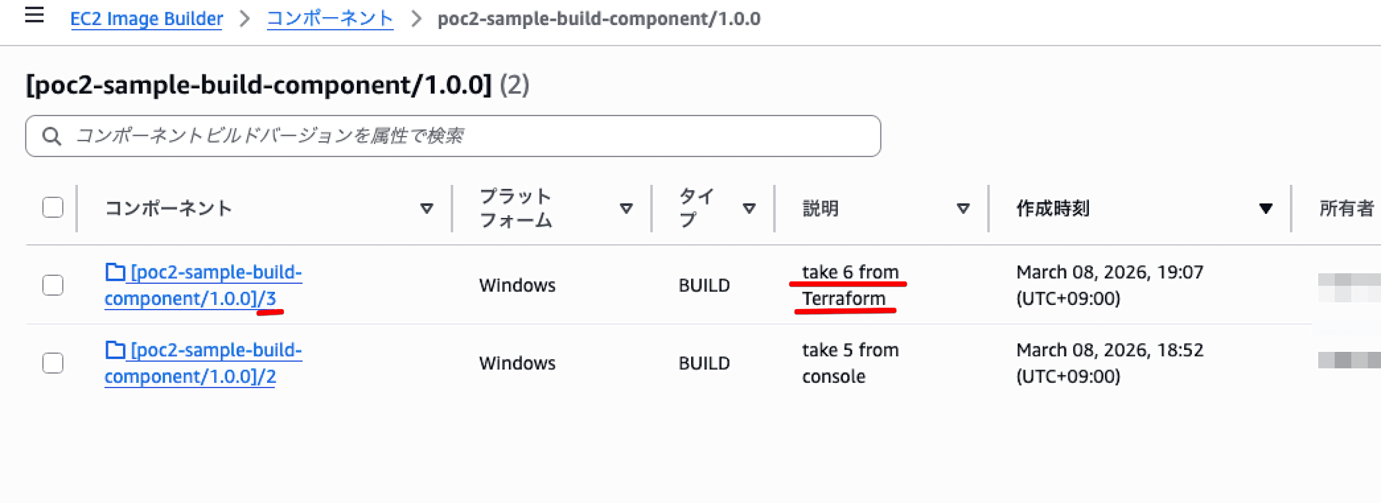Open the 説明 column filter dropdown
The image size is (1381, 503).
[x=963, y=207]
